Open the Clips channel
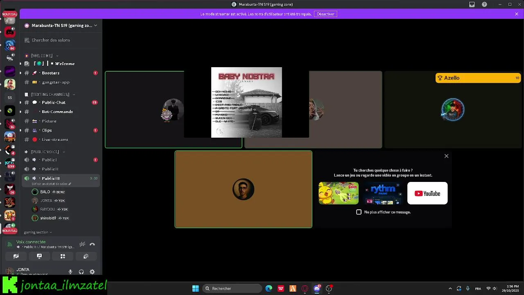 click(61, 130)
